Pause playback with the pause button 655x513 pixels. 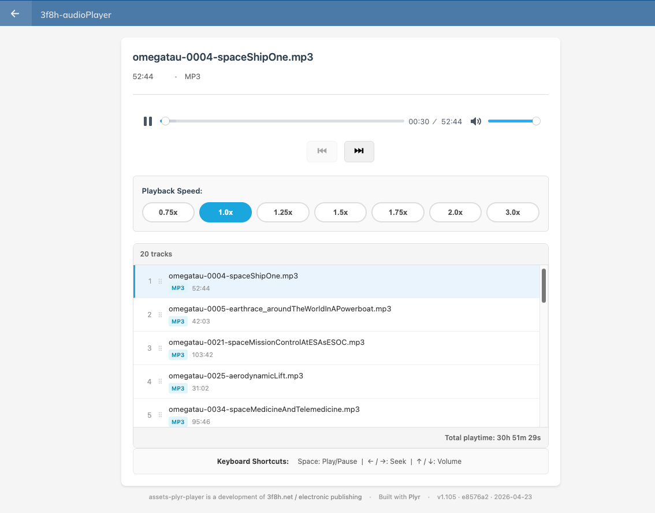(x=148, y=121)
